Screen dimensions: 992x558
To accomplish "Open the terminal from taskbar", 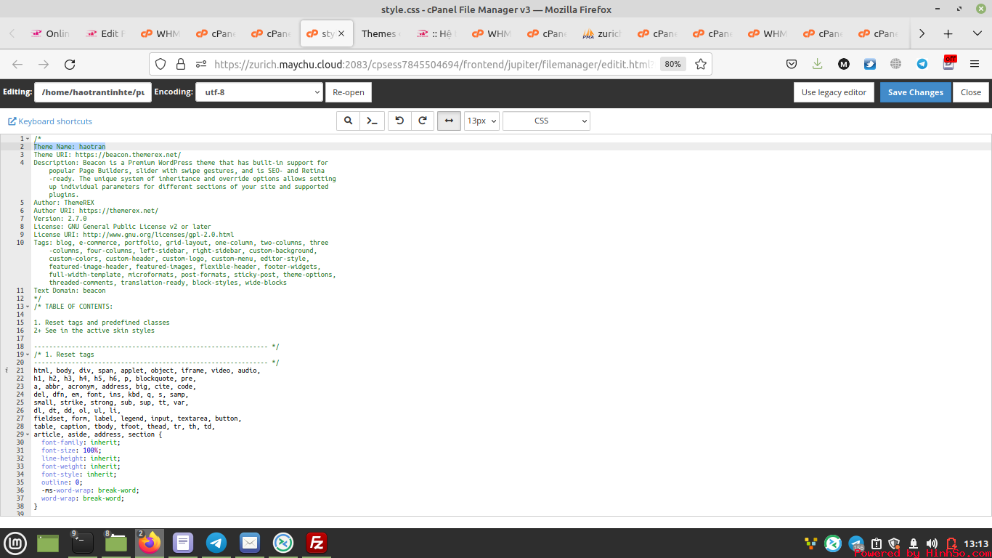I will pos(82,543).
